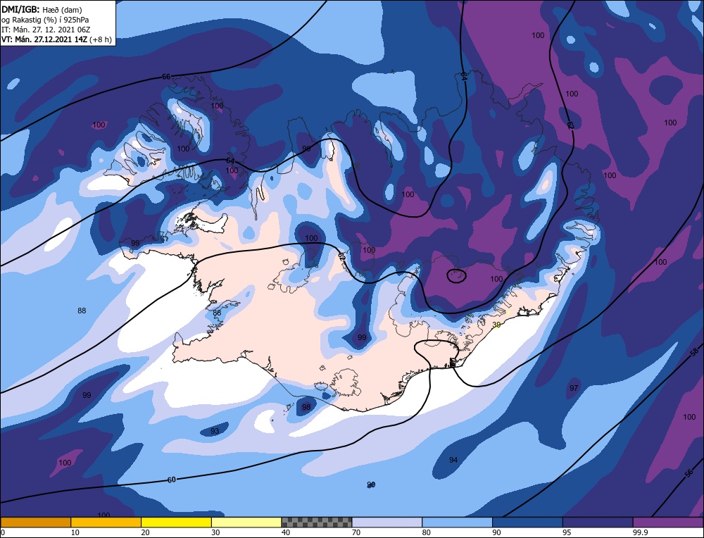The height and width of the screenshot is (538, 704).
Task: Click the '66' contour label
Action: point(166,77)
